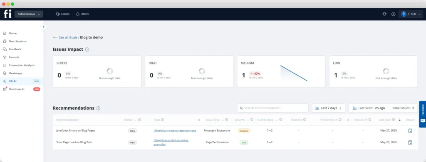Image resolution: width=426 pixels, height=162 pixels.
Task: Open Labels in the top bar
Action: tap(62, 14)
